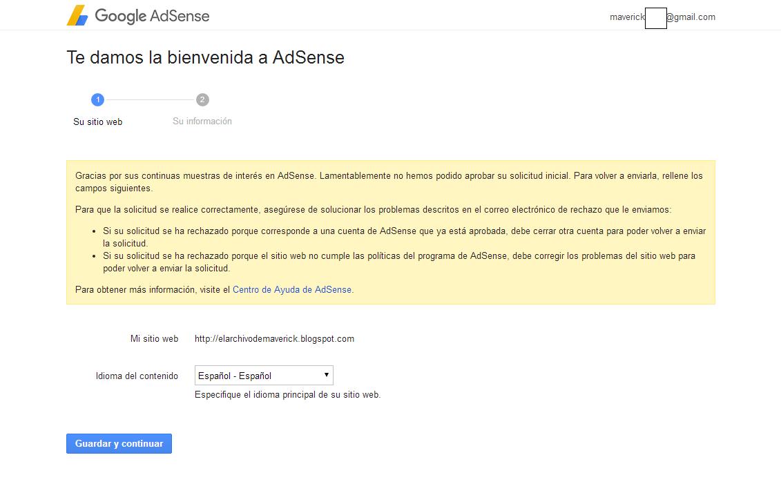
Task: Click the sentence Para que la solicitud se realice
Action: pyautogui.click(x=373, y=210)
